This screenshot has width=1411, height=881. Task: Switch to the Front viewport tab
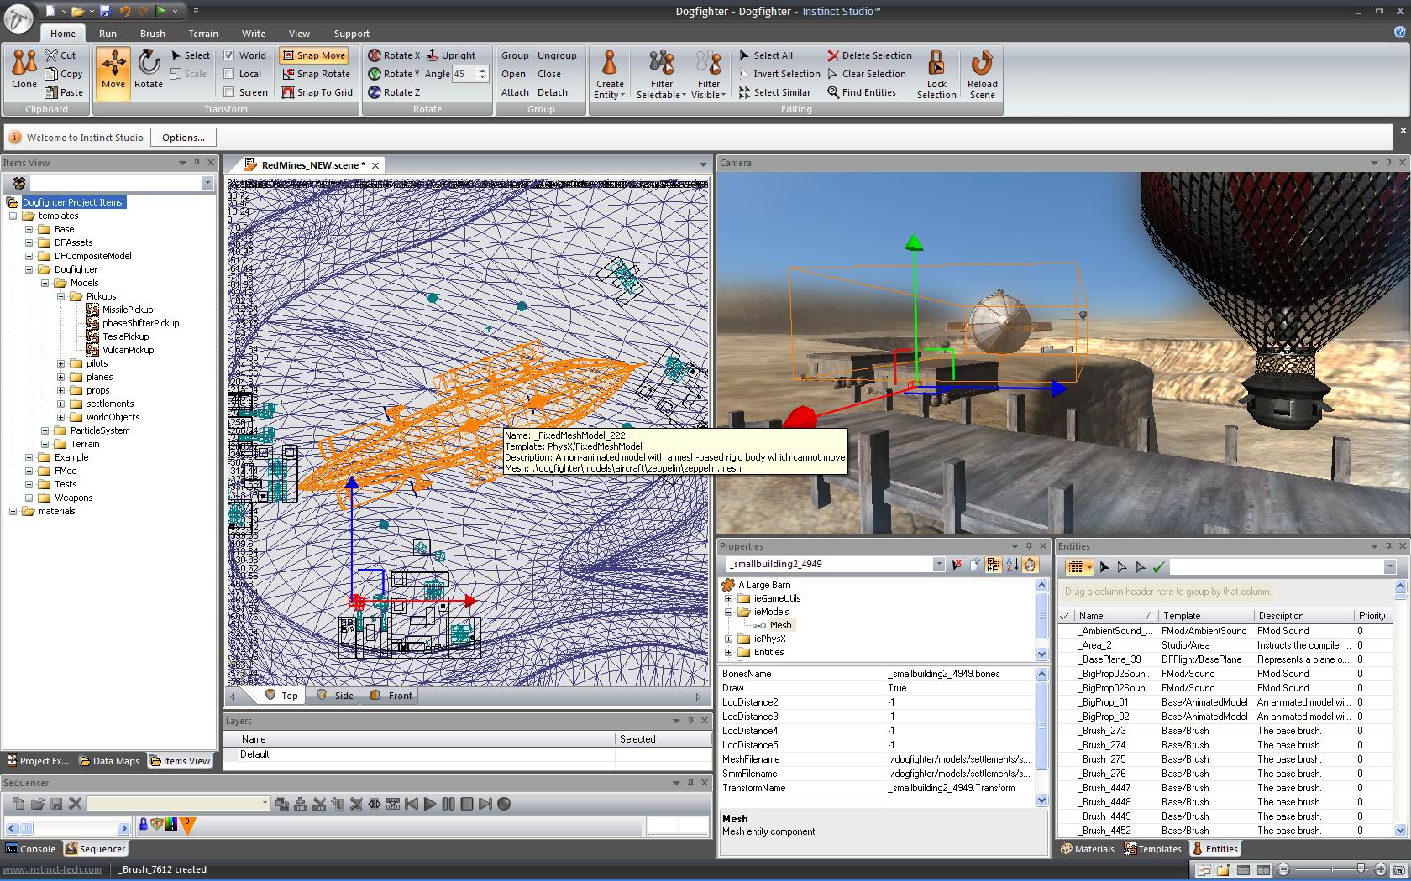(x=391, y=696)
